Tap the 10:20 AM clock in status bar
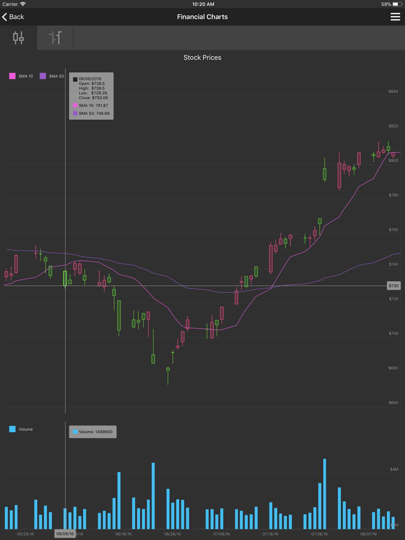This screenshot has height=540, width=405. [x=203, y=4]
